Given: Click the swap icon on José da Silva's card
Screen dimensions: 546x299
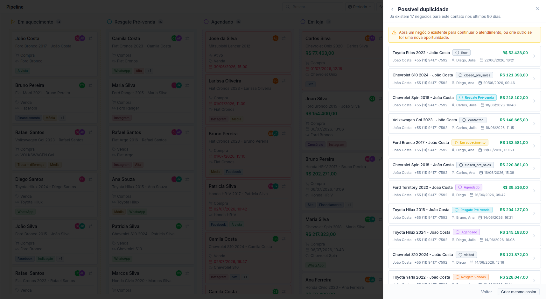Looking at the screenshot, I should (284, 38).
